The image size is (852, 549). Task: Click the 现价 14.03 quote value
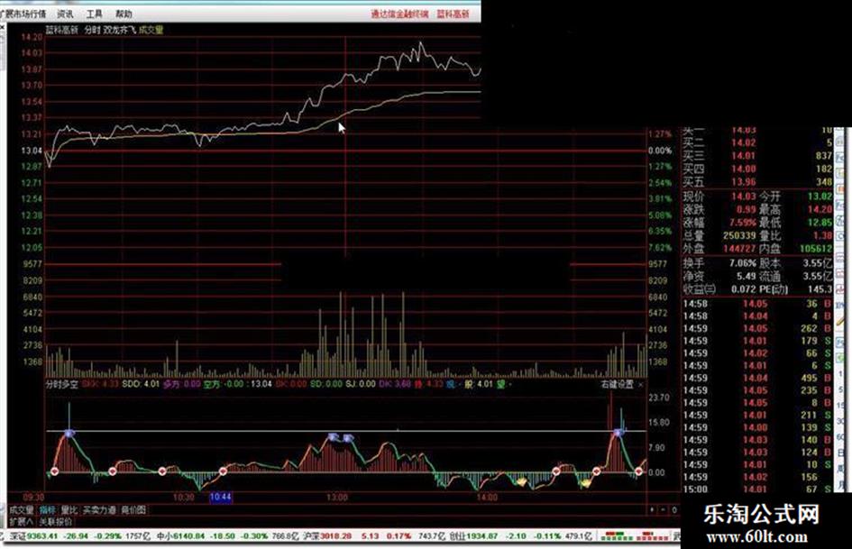click(743, 197)
